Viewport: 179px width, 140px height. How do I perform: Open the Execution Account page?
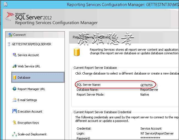pos(30,112)
